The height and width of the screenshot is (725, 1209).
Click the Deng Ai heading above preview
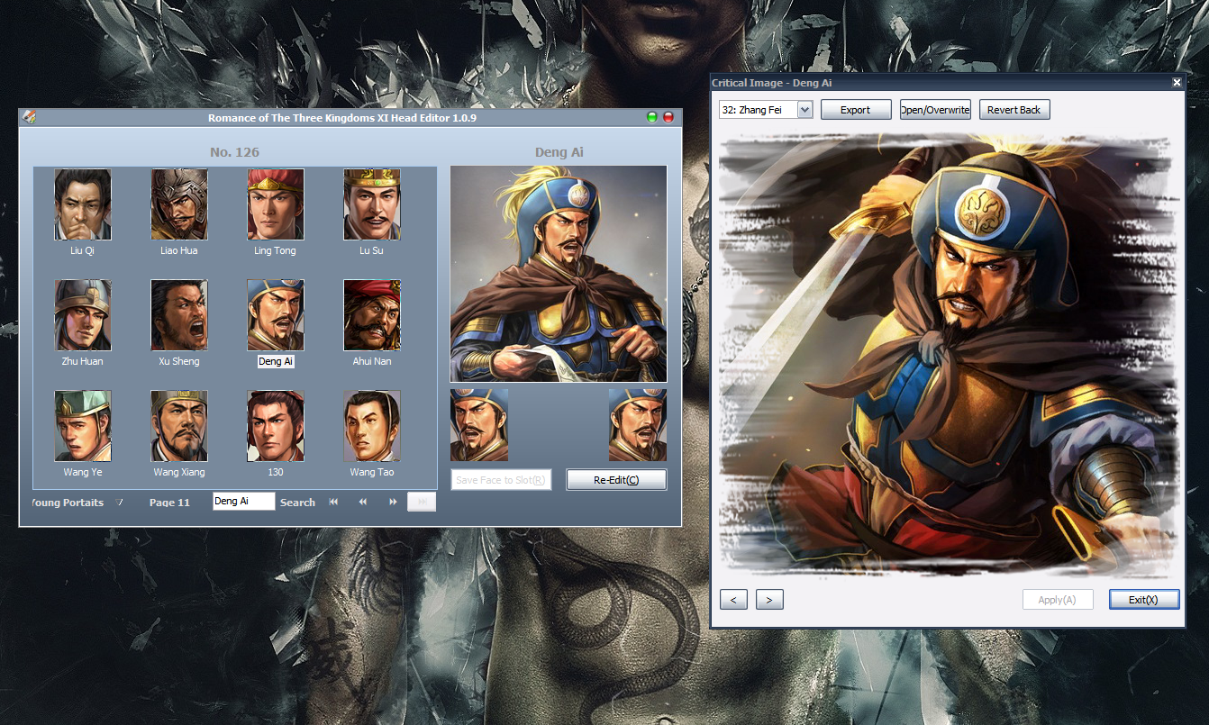pyautogui.click(x=559, y=152)
